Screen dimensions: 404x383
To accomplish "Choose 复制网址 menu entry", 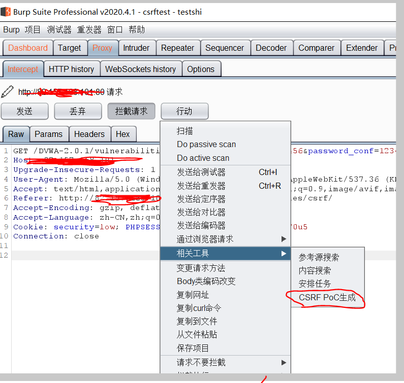I will pos(226,295).
